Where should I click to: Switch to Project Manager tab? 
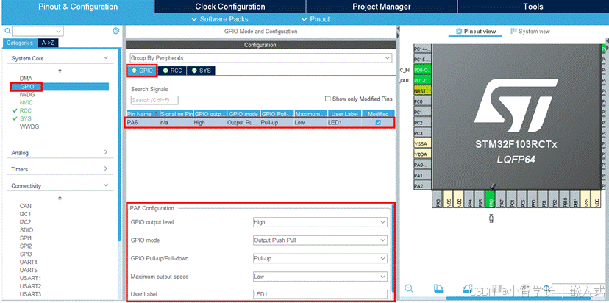tap(382, 7)
